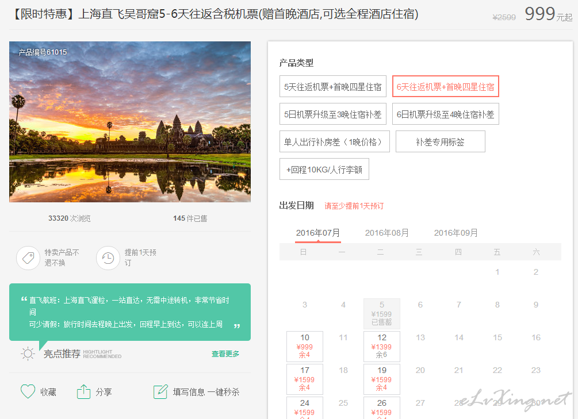
Task: Switch to 2016年07月 tab
Action: [317, 233]
